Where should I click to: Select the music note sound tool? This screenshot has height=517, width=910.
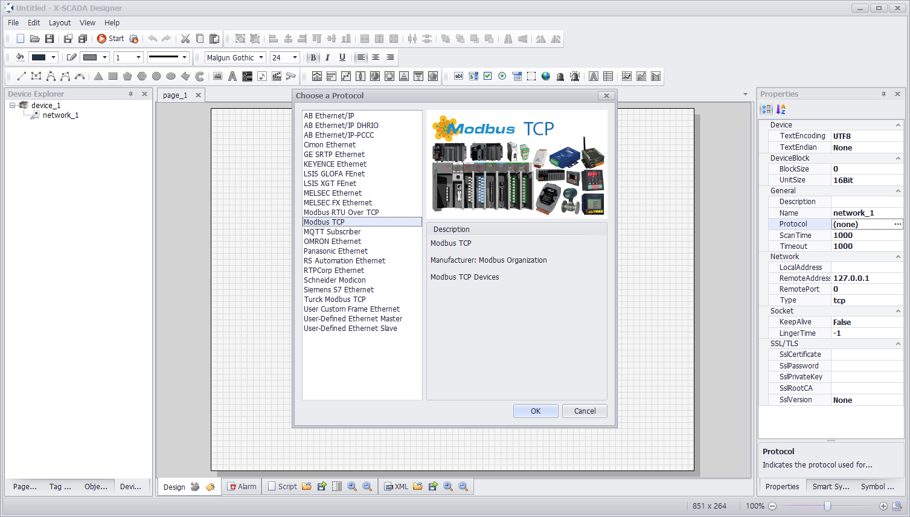(262, 76)
